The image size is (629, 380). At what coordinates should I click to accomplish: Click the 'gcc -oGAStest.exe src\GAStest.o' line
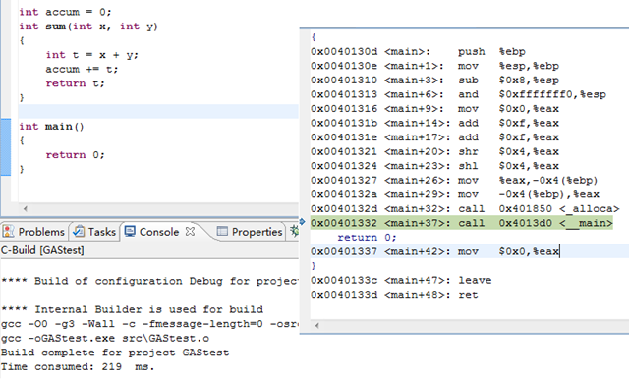point(105,339)
